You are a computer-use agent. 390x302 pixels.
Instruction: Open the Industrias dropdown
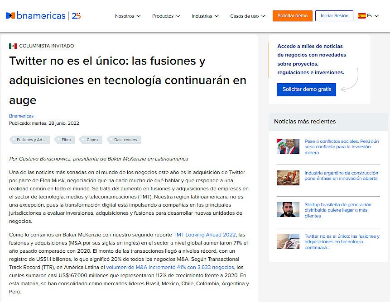pyautogui.click(x=205, y=16)
